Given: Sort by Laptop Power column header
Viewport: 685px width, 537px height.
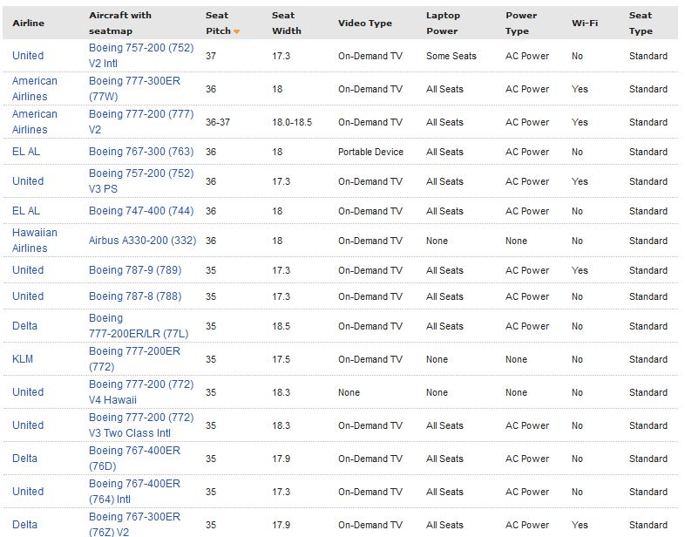Looking at the screenshot, I should point(443,24).
